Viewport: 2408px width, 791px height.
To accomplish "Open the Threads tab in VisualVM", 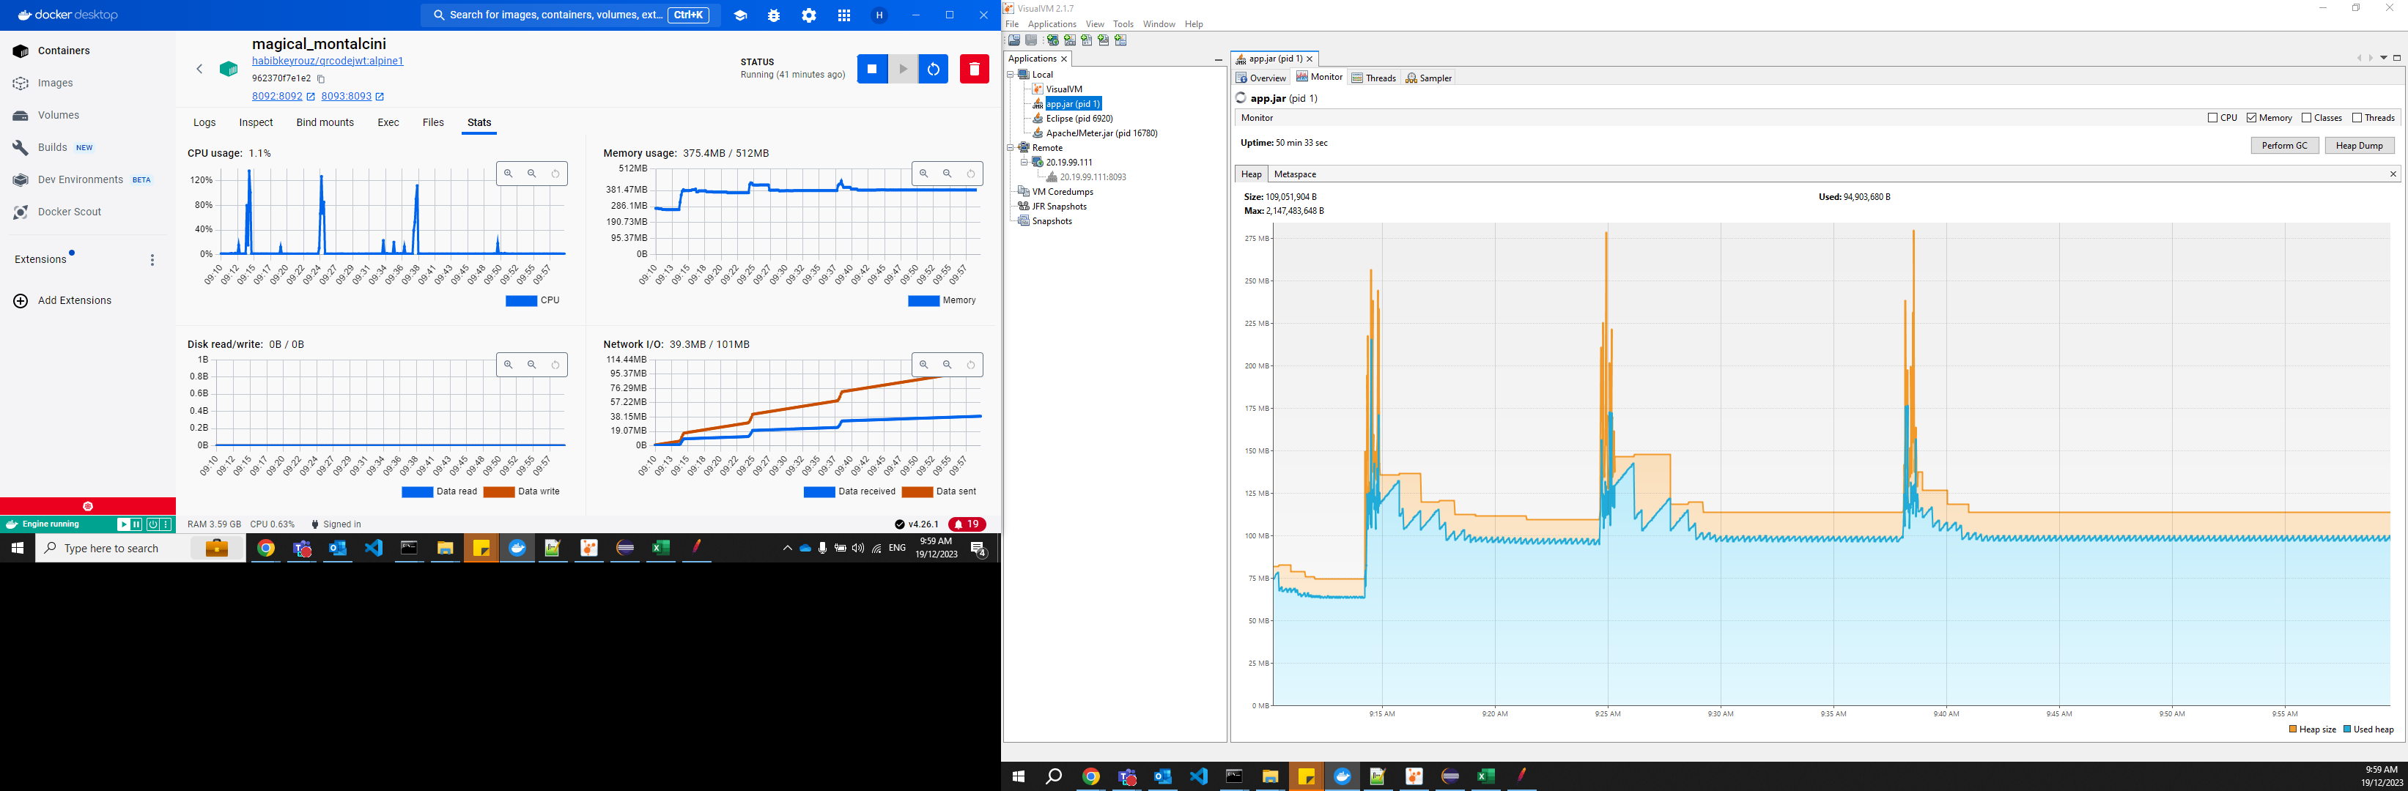I will (x=1373, y=78).
